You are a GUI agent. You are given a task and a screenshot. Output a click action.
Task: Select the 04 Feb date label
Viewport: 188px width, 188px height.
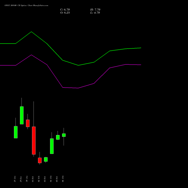(51, 179)
